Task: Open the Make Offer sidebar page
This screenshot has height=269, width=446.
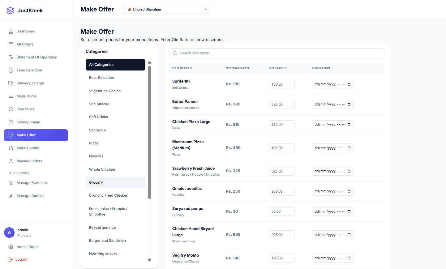Action: 36,135
